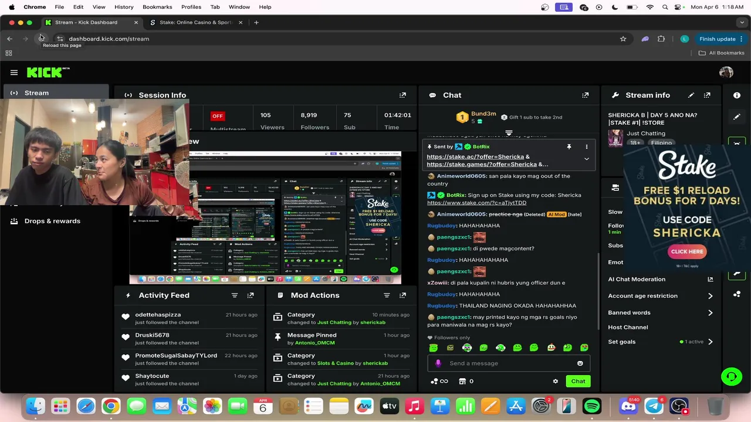This screenshot has width=751, height=422.
Task: Click the purple microphone icon in chat
Action: click(438, 363)
